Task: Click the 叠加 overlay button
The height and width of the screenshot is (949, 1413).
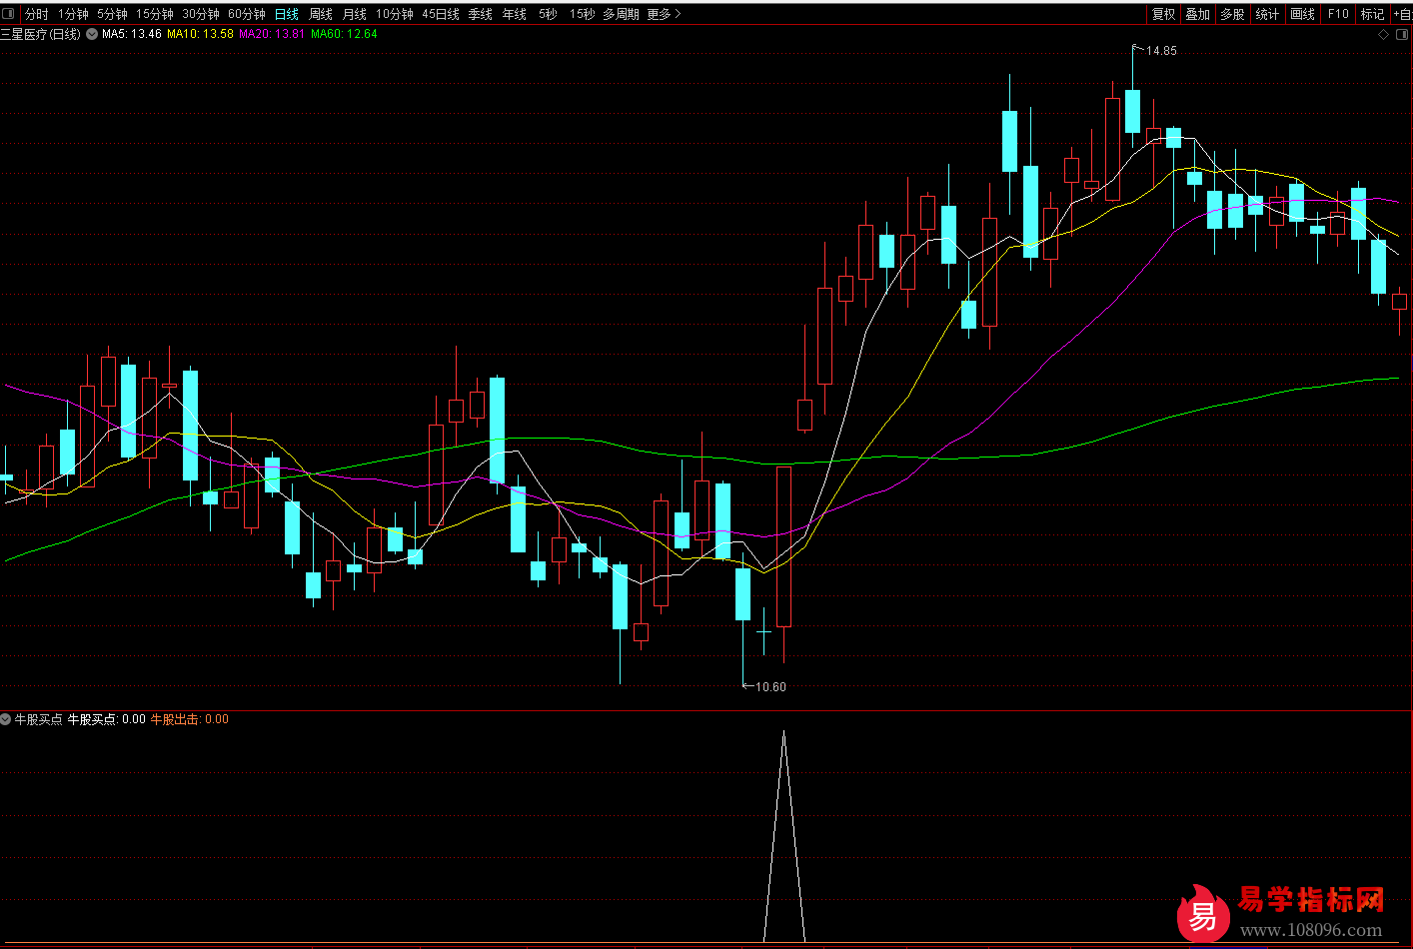Action: pyautogui.click(x=1198, y=14)
